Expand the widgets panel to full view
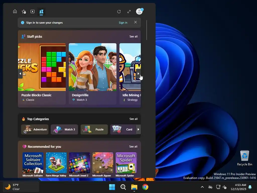257x193 pixels. click(129, 12)
